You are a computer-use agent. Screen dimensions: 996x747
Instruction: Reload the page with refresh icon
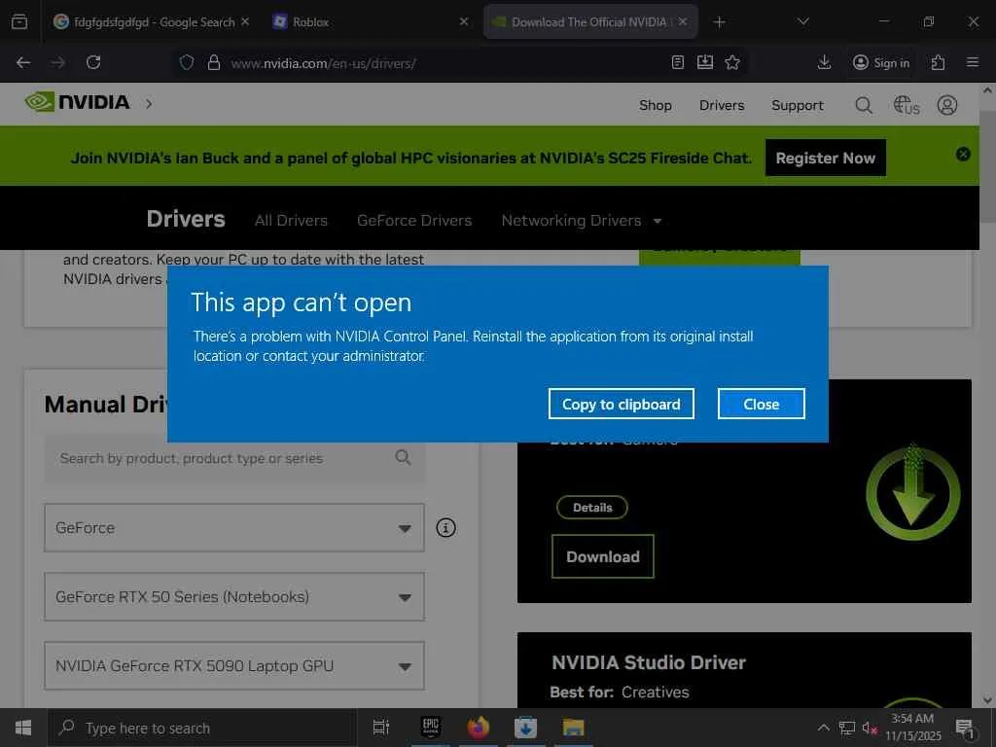click(93, 62)
